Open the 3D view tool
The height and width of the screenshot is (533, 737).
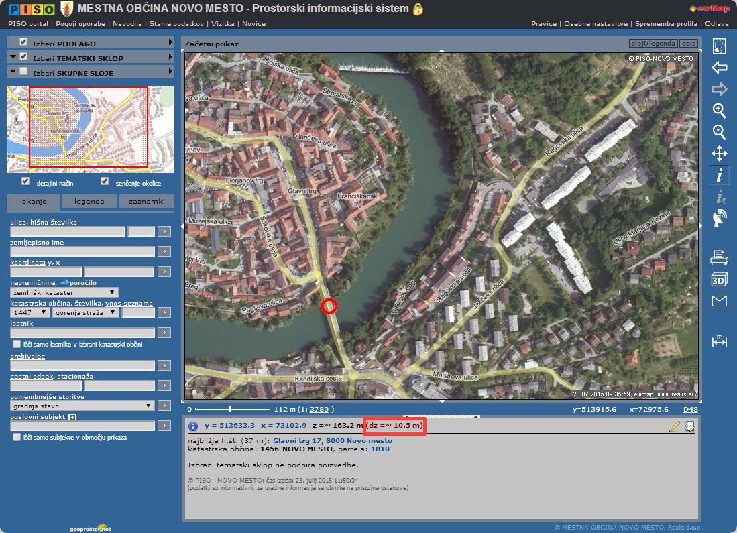(719, 279)
